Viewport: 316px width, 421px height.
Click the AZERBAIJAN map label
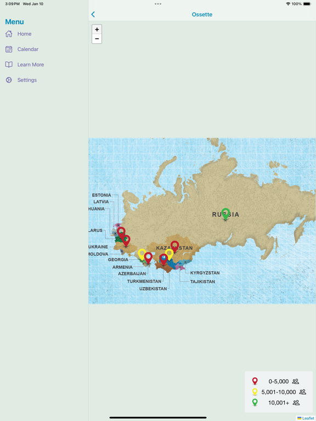(132, 274)
